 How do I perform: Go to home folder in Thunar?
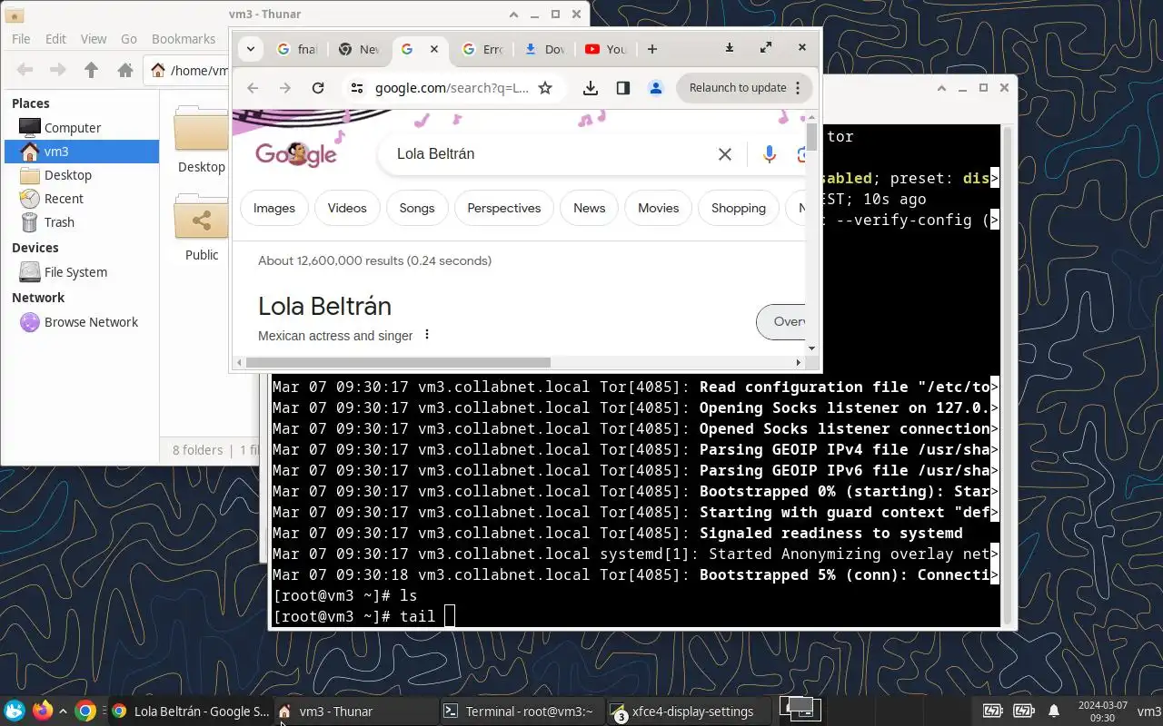tap(125, 70)
